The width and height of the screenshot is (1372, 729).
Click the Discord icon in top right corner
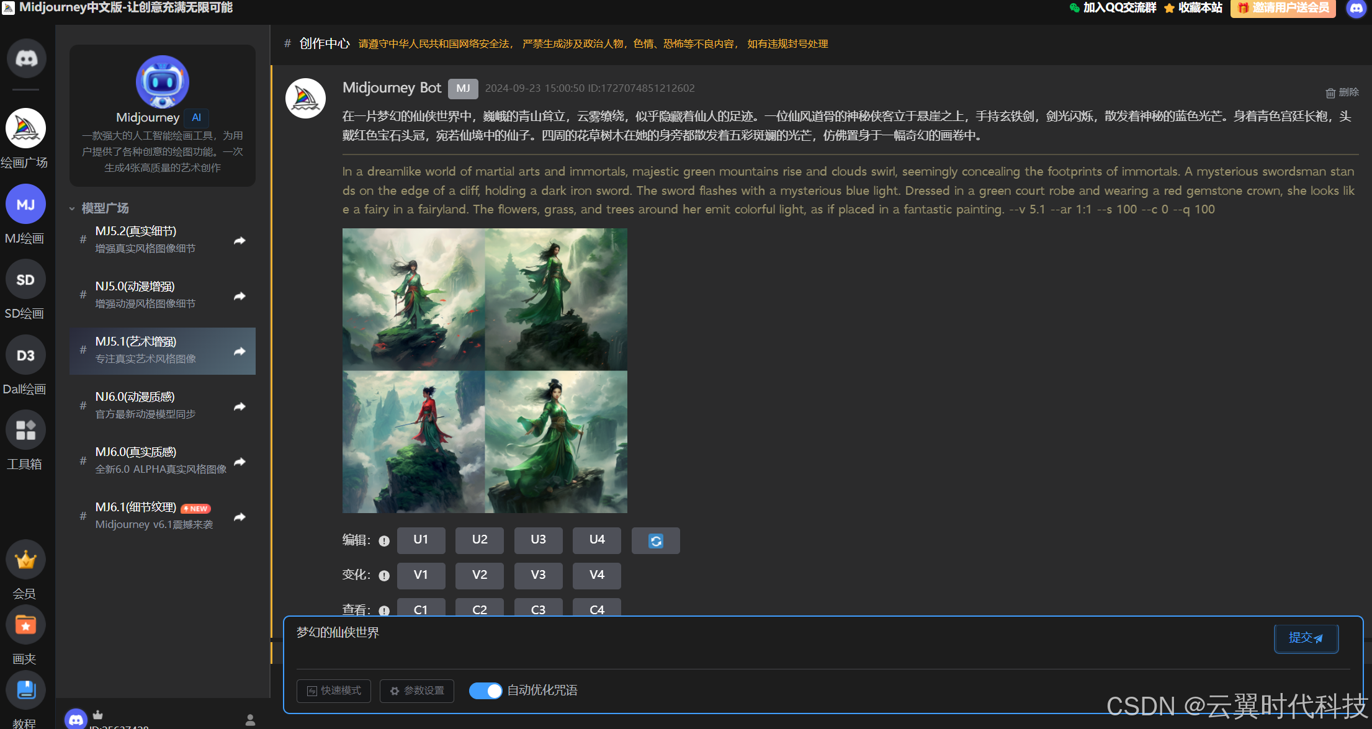[1356, 9]
